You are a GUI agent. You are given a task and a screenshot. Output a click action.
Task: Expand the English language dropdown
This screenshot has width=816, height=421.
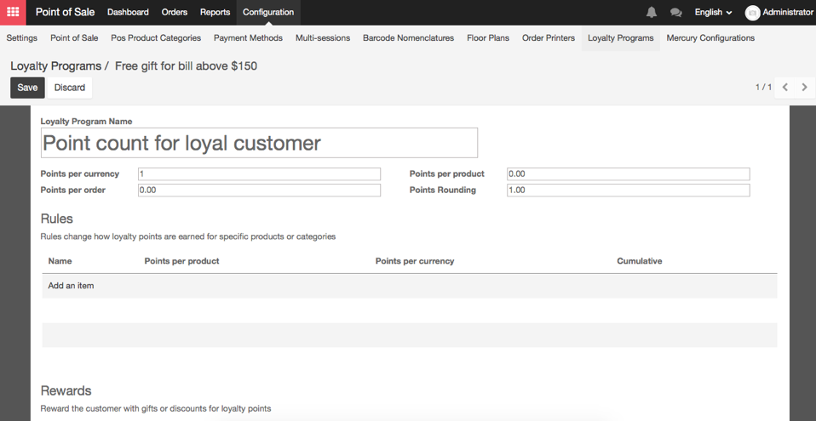[713, 12]
